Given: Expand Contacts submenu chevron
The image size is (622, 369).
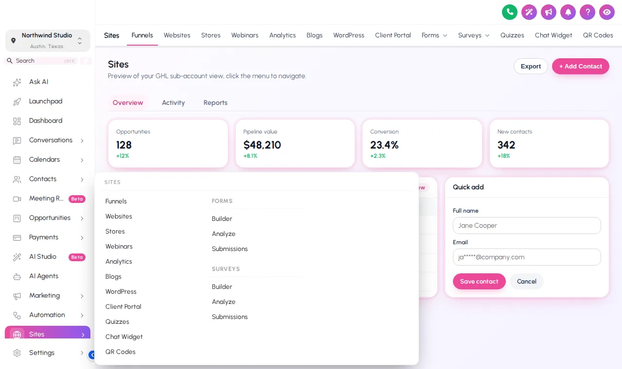Looking at the screenshot, I should coord(82,180).
